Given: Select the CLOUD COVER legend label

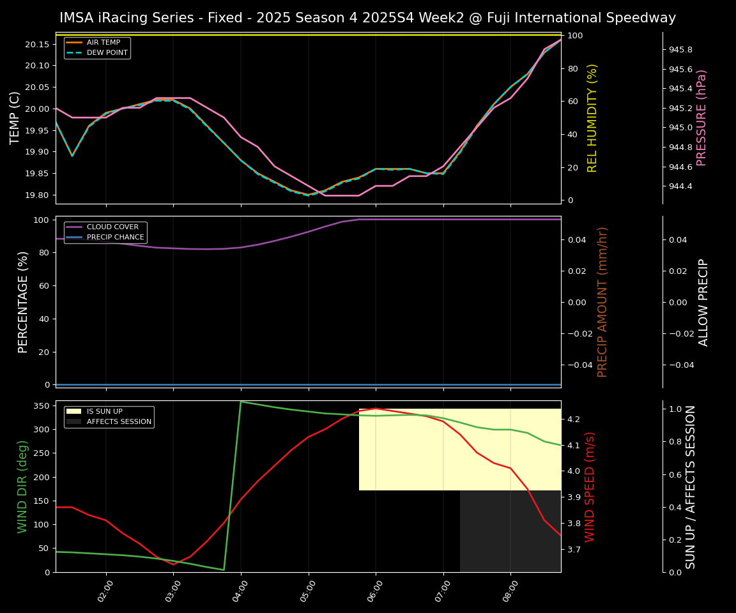Looking at the screenshot, I should coord(112,227).
